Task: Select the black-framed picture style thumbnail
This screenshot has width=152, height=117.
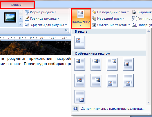Action: pyautogui.click(x=10, y=17)
